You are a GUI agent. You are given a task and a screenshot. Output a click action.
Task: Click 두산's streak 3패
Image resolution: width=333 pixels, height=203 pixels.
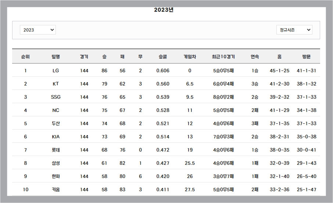[x=255, y=123]
